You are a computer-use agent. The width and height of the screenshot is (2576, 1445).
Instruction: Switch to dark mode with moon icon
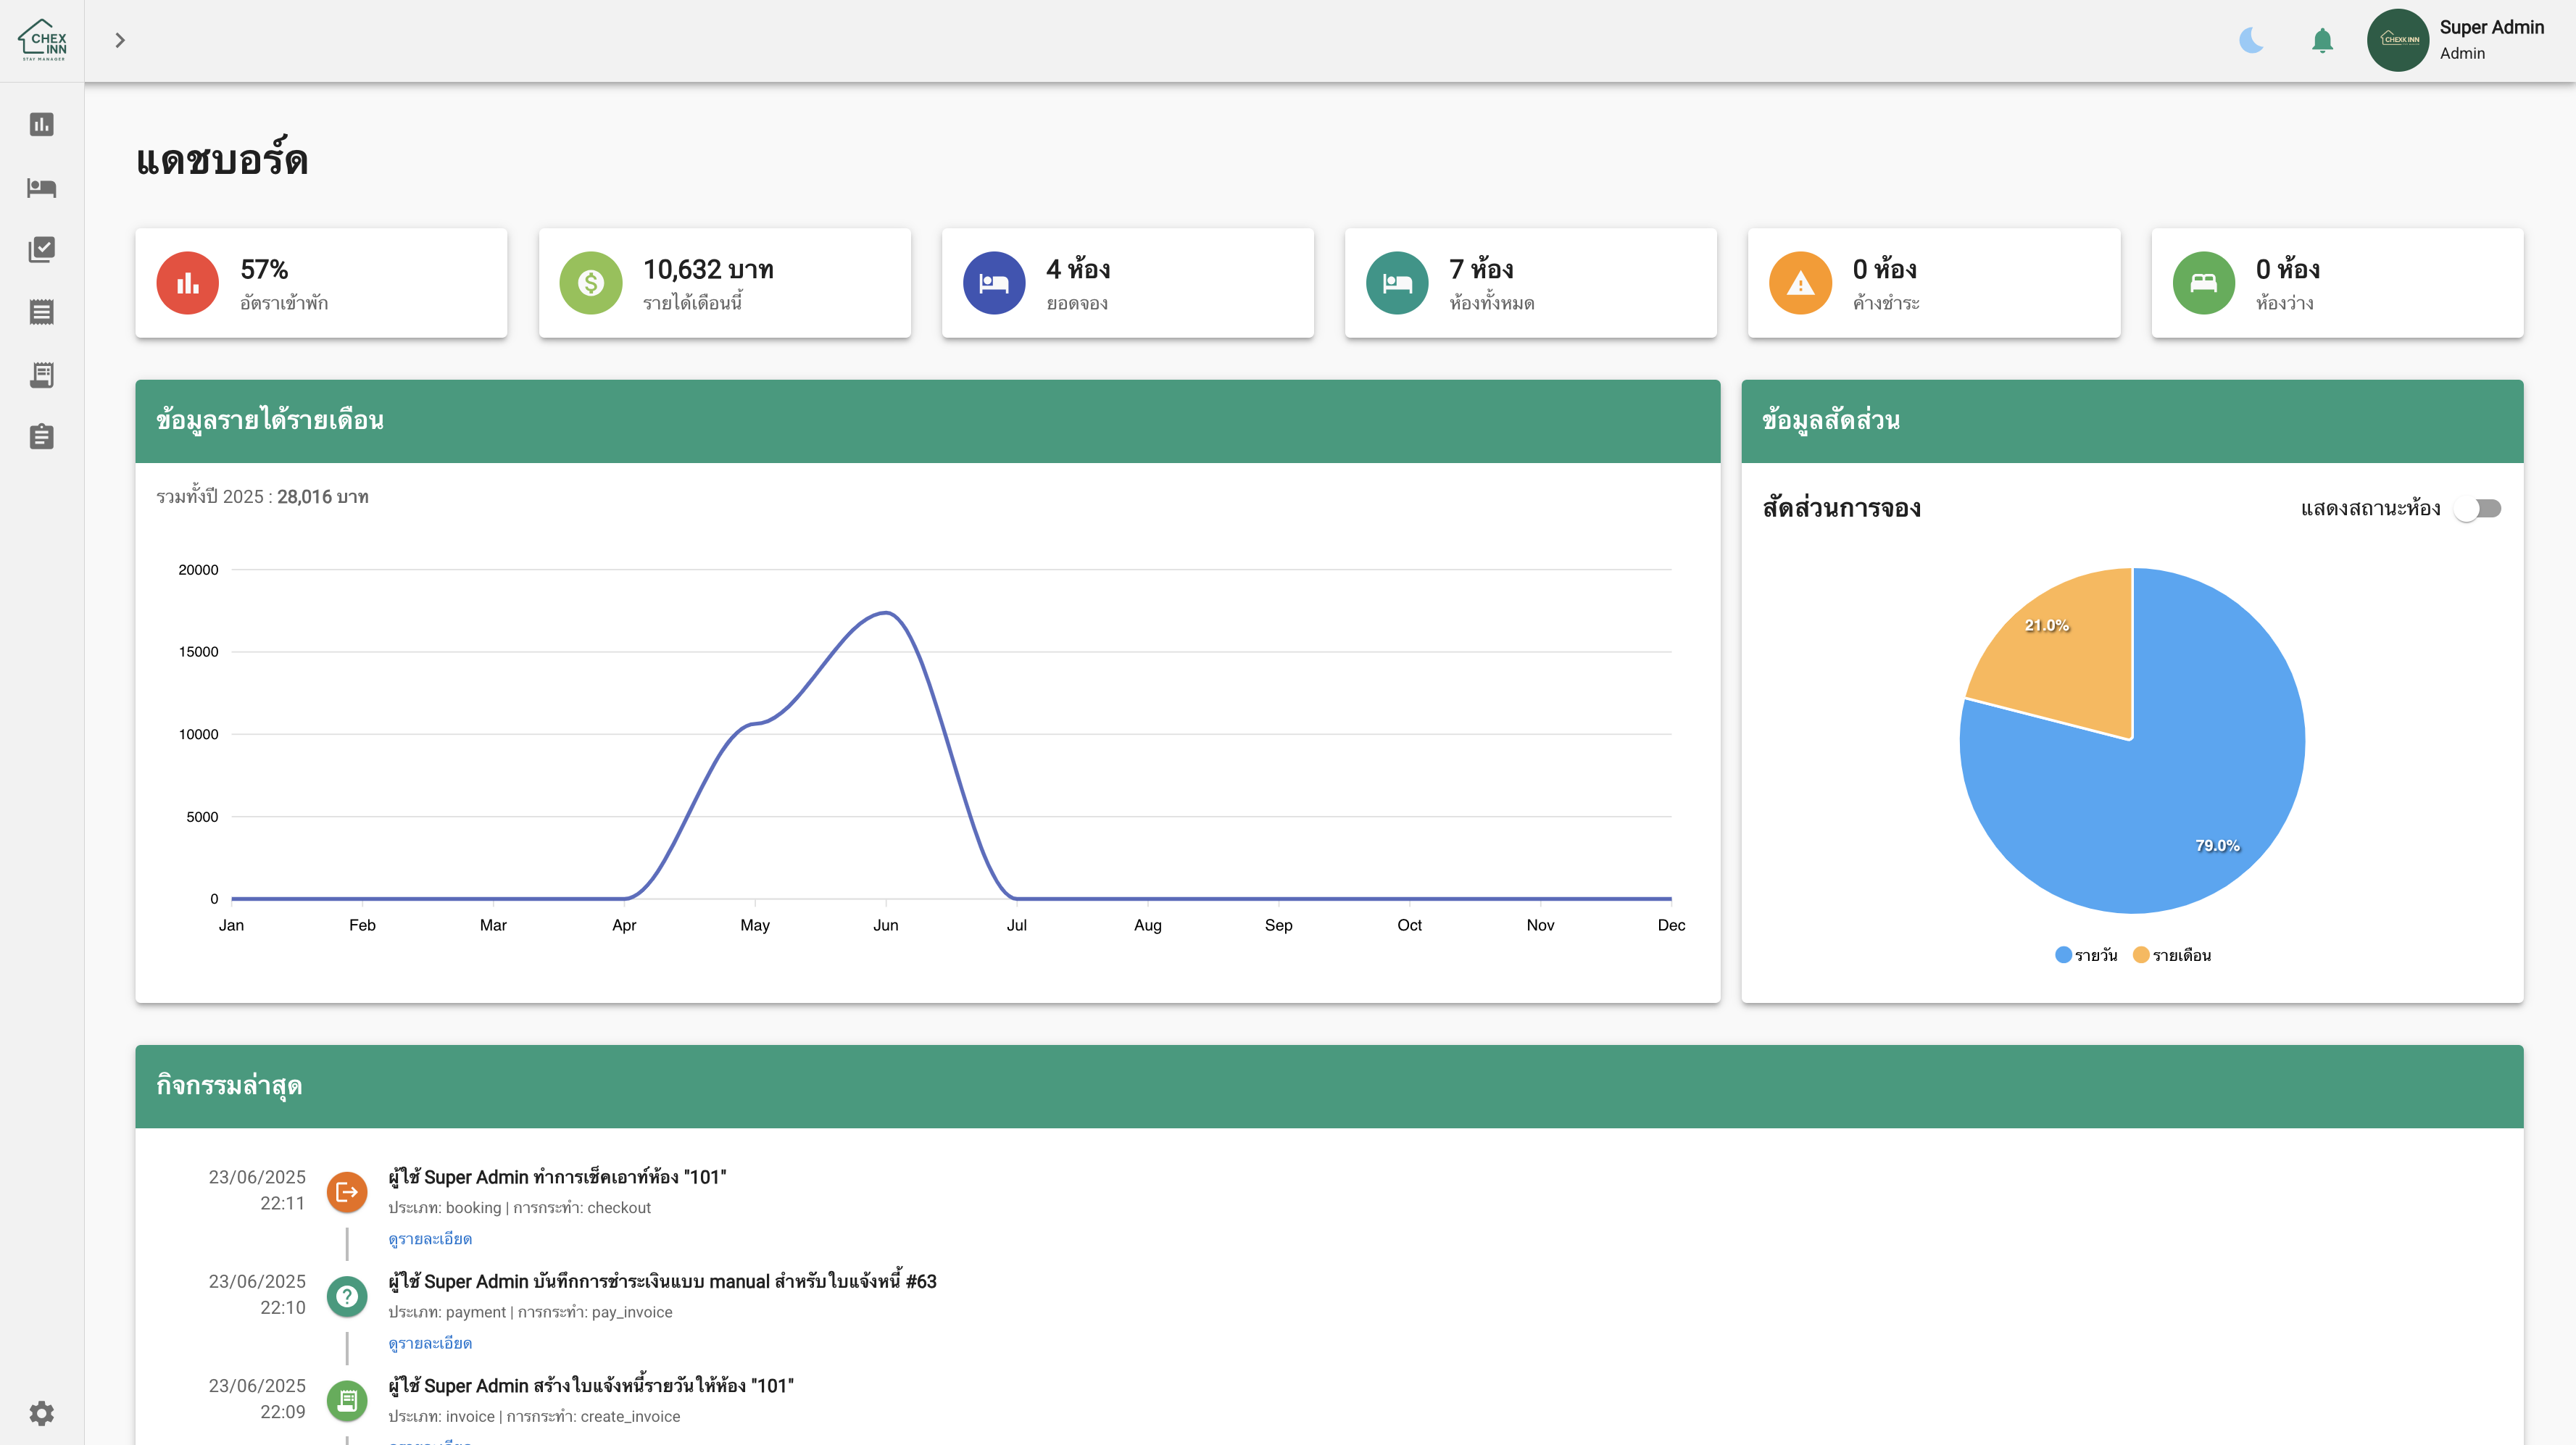click(x=2251, y=40)
